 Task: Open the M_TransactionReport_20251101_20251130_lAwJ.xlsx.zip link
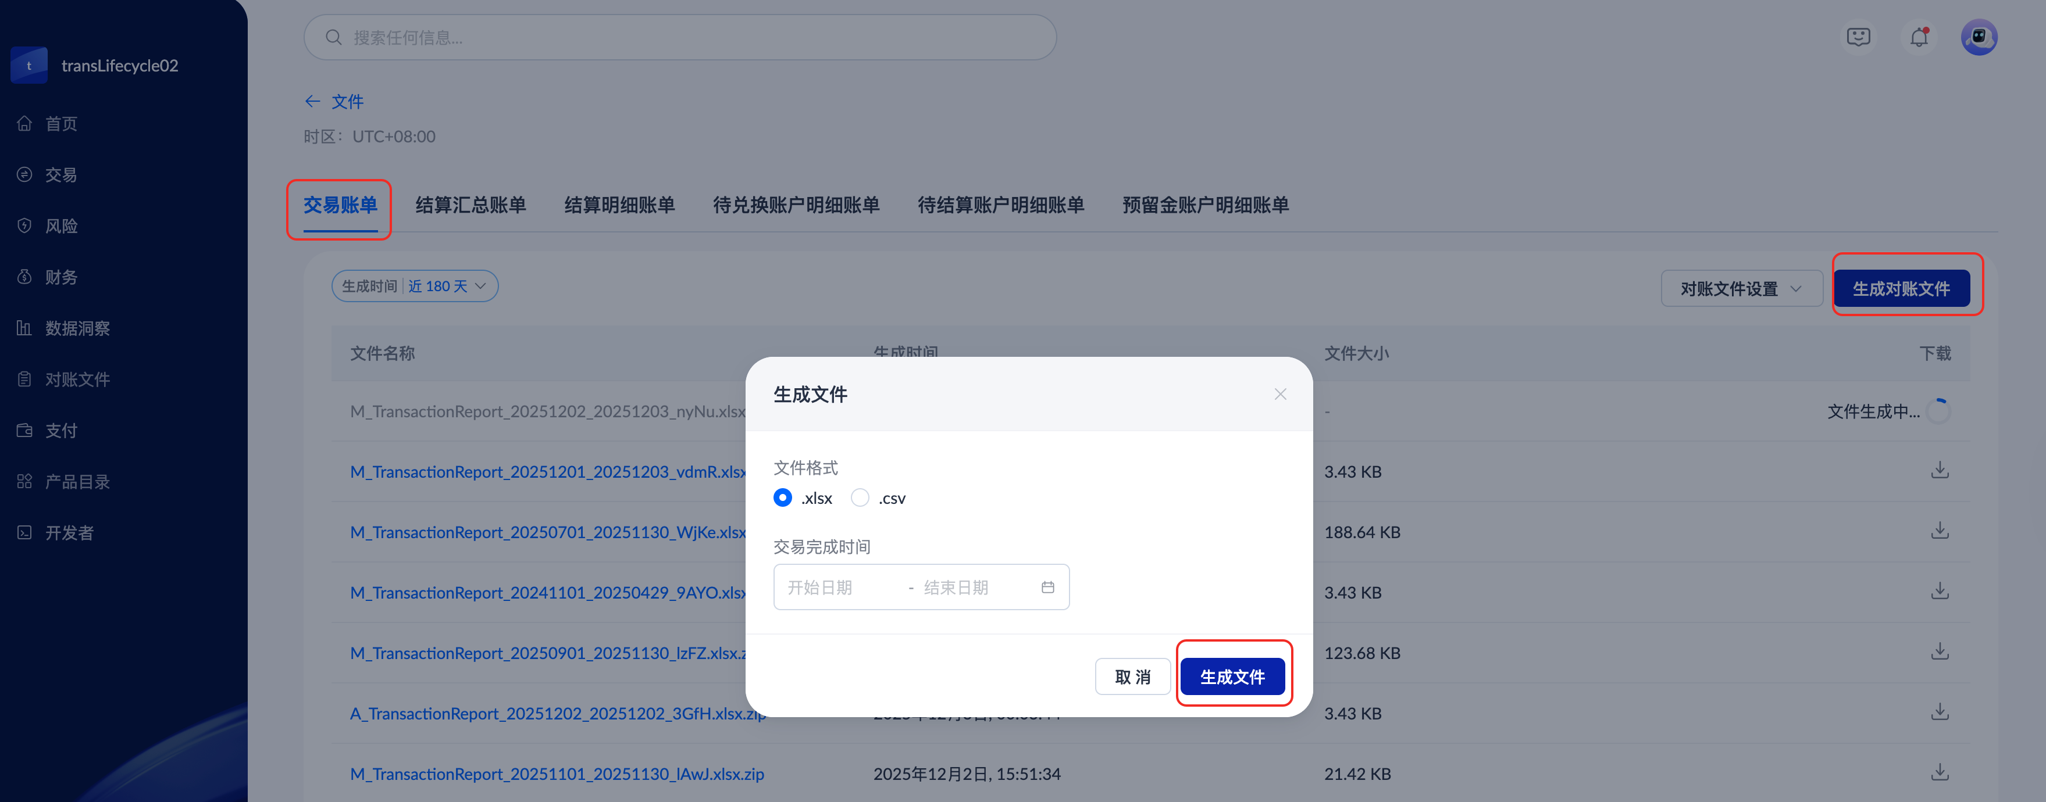(x=557, y=774)
